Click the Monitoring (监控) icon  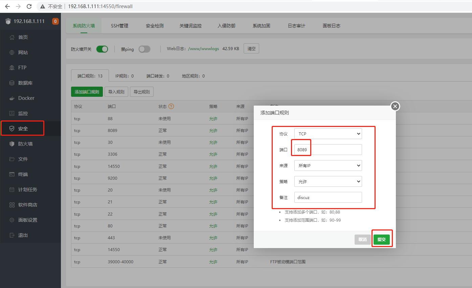coord(12,113)
